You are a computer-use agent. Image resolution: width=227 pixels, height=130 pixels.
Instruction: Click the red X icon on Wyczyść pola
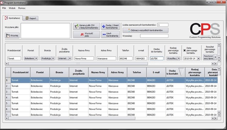pos(82,35)
